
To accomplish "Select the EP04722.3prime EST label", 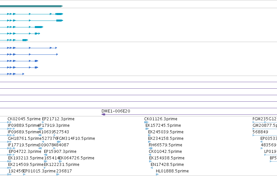I will (25, 152).
